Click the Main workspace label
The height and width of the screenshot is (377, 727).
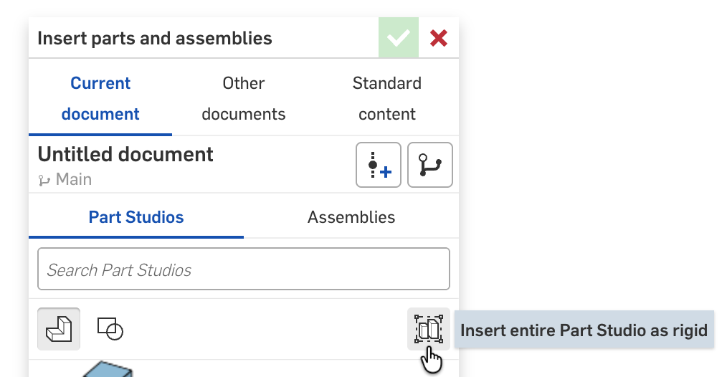(x=74, y=179)
